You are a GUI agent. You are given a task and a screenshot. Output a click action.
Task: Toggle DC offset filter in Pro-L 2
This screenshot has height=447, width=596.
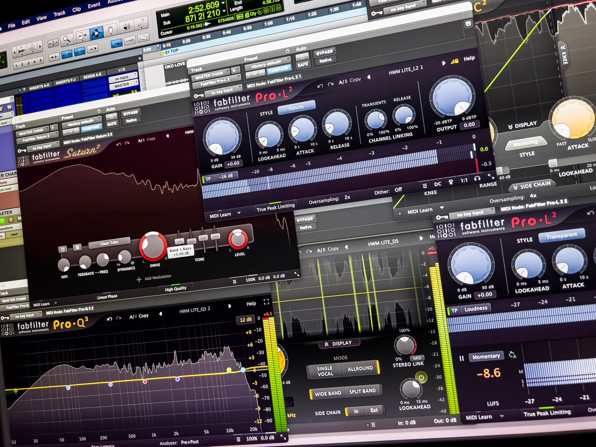(438, 184)
